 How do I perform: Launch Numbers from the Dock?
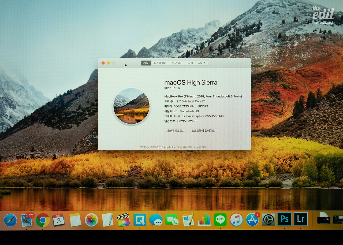[x=204, y=220]
